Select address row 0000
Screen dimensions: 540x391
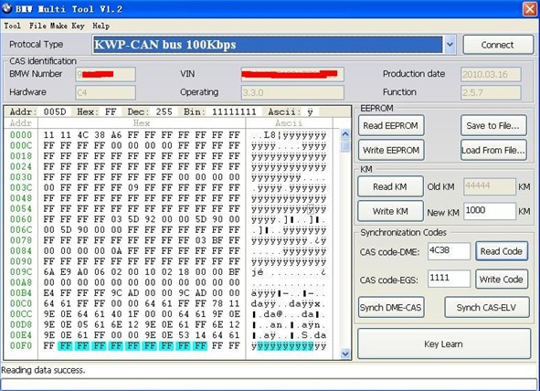click(21, 135)
